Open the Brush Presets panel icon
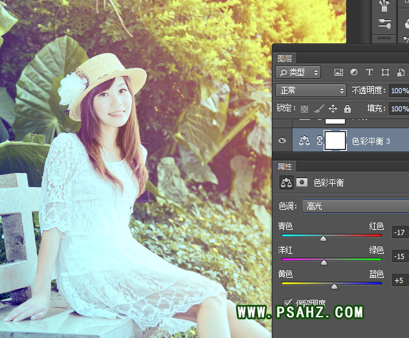This screenshot has width=409, height=338. pyautogui.click(x=384, y=24)
